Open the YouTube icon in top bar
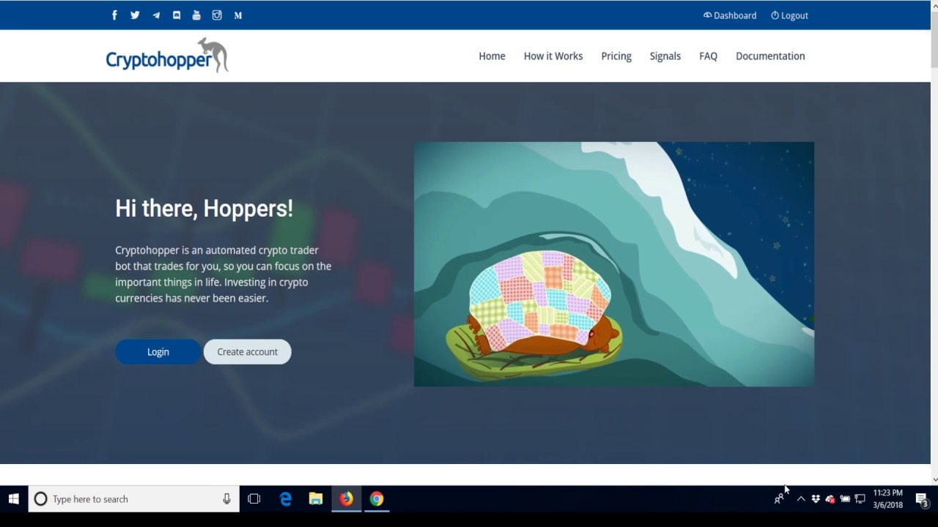The image size is (938, 527). click(196, 15)
